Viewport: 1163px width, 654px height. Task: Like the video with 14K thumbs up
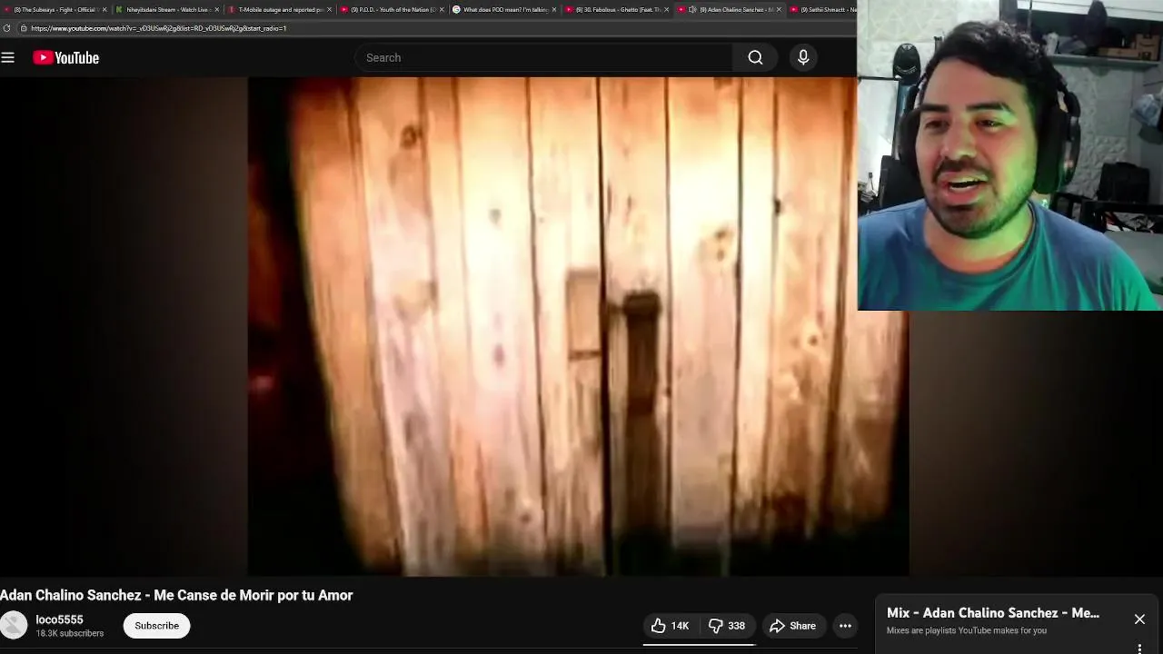(670, 626)
